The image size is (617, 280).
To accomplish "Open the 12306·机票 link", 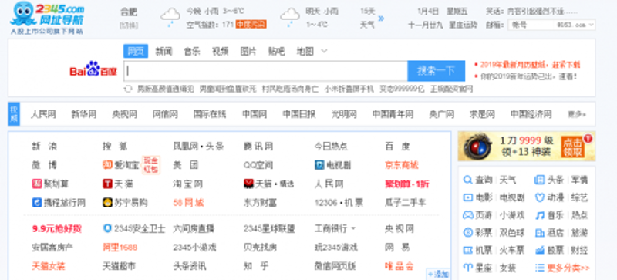I will (339, 203).
